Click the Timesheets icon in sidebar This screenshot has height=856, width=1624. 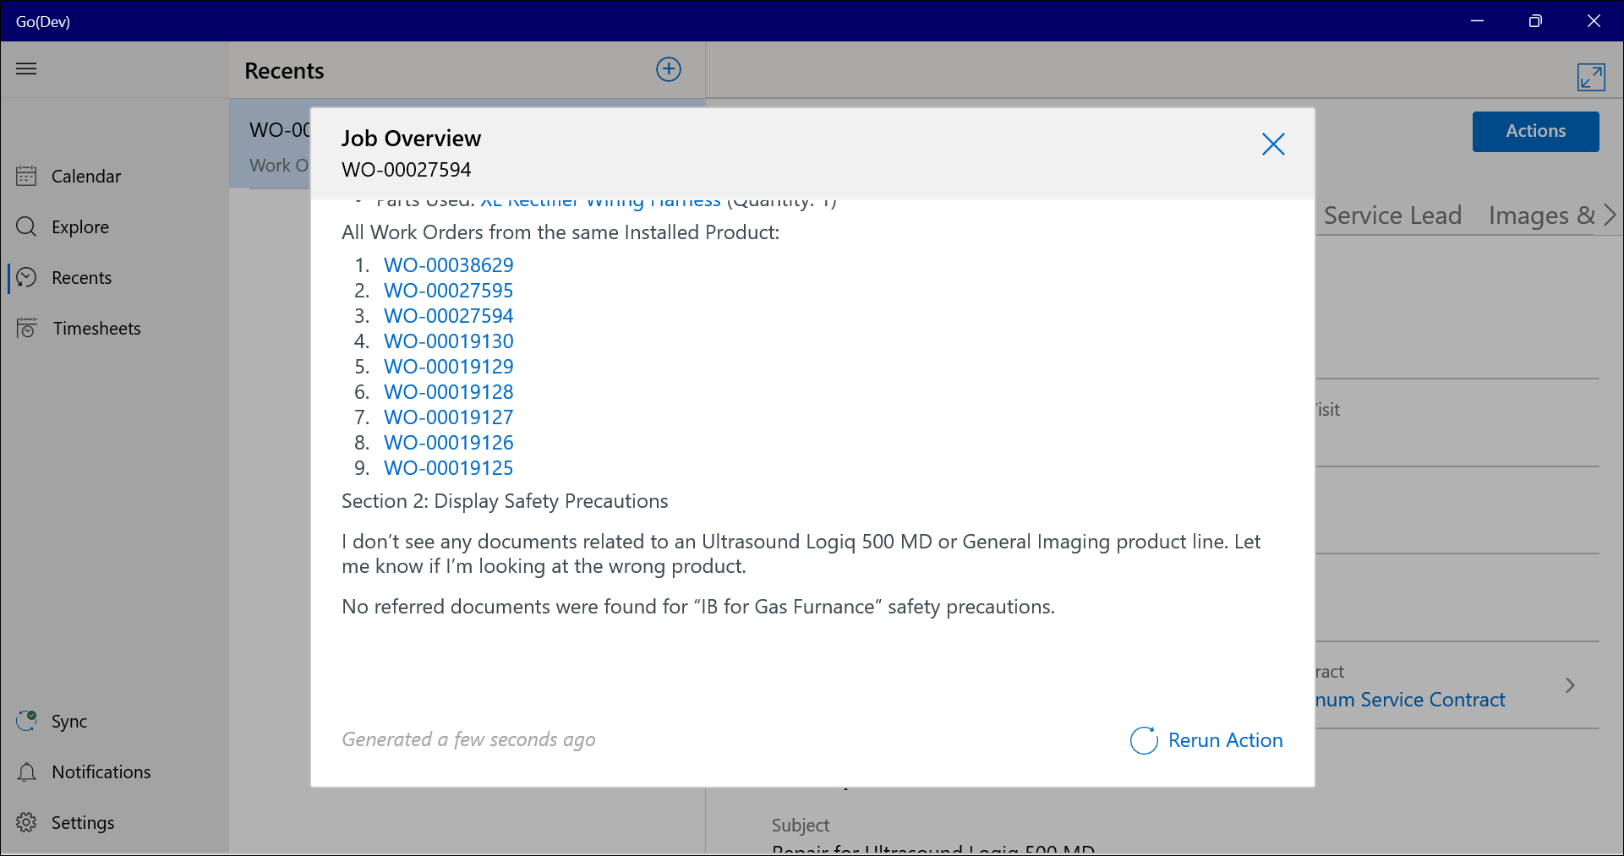27,328
